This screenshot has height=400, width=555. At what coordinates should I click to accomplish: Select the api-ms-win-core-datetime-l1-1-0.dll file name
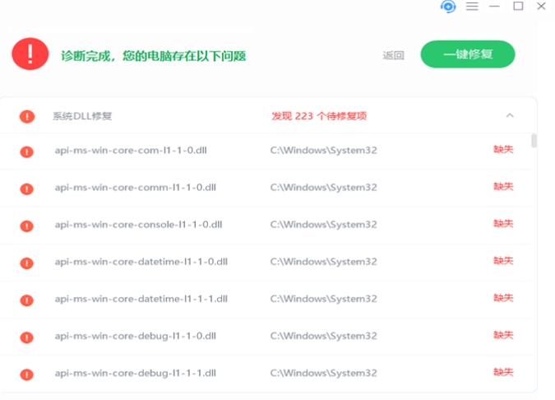[141, 262]
